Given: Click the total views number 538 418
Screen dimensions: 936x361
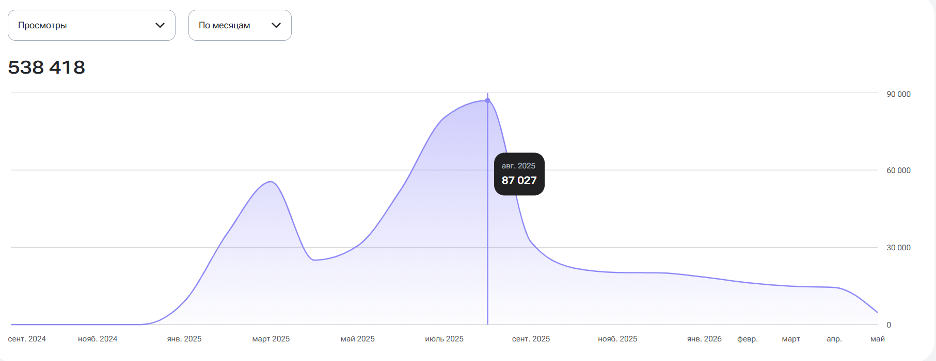Looking at the screenshot, I should click(46, 67).
